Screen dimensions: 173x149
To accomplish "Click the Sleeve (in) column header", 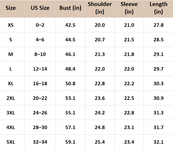I will tap(129, 8).
